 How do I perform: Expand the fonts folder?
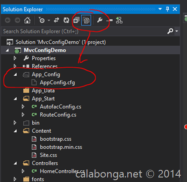pos(15,179)
